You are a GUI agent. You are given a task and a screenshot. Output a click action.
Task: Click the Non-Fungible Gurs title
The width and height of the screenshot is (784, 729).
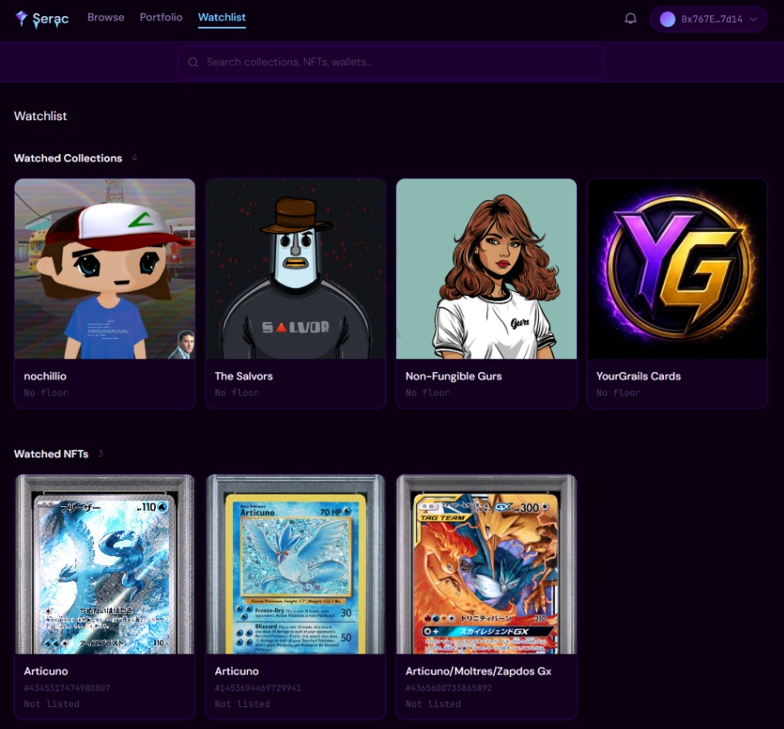tap(454, 376)
